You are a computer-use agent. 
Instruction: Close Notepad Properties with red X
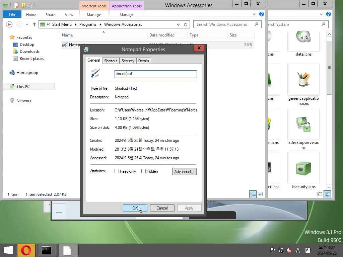tap(199, 48)
